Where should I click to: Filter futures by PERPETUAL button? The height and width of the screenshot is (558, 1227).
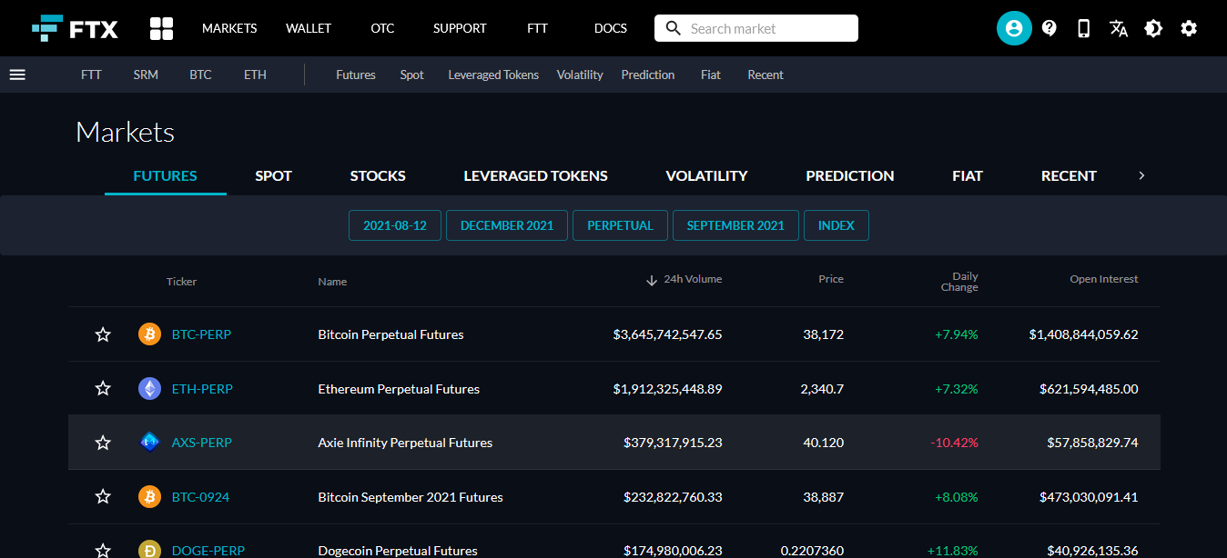(x=620, y=225)
